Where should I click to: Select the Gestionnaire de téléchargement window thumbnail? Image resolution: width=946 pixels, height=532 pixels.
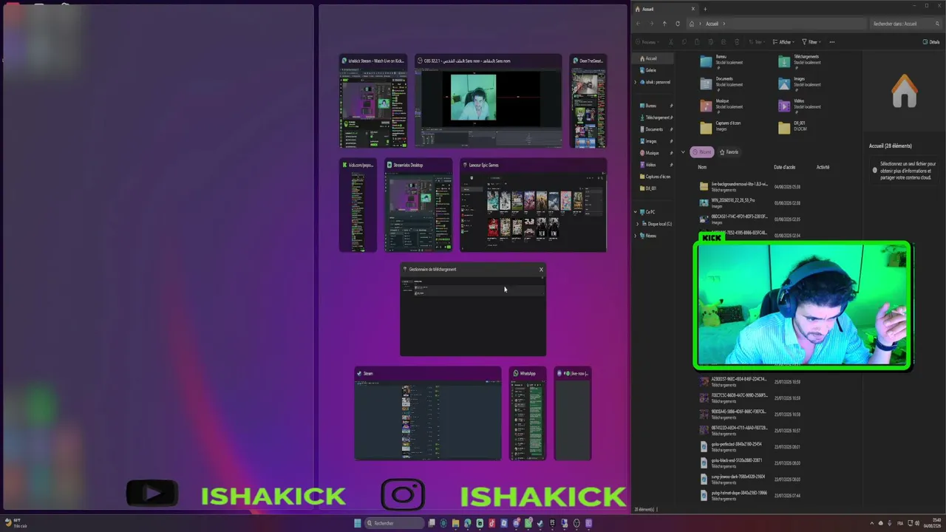473,310
